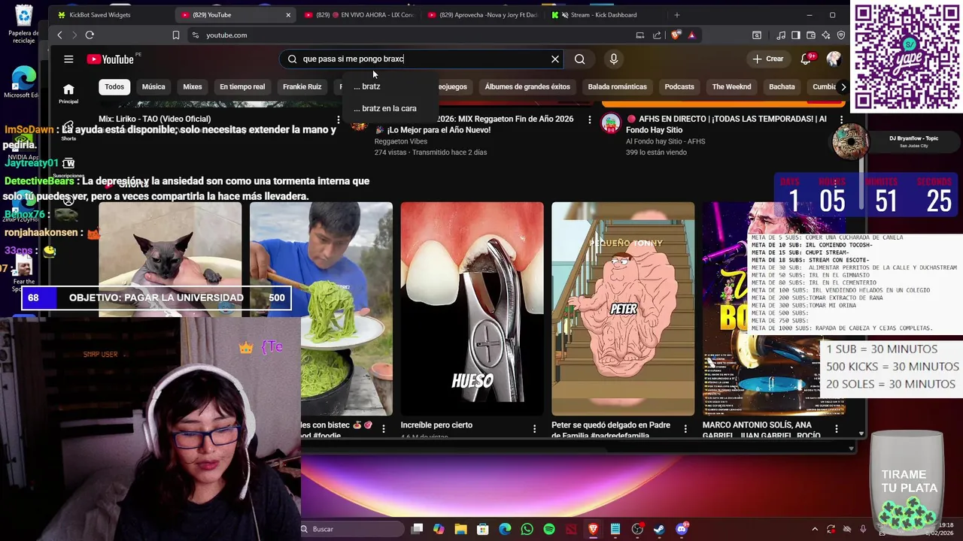Screen dimensions: 963x541
Task: Open Steam from the taskbar
Action: click(659, 529)
